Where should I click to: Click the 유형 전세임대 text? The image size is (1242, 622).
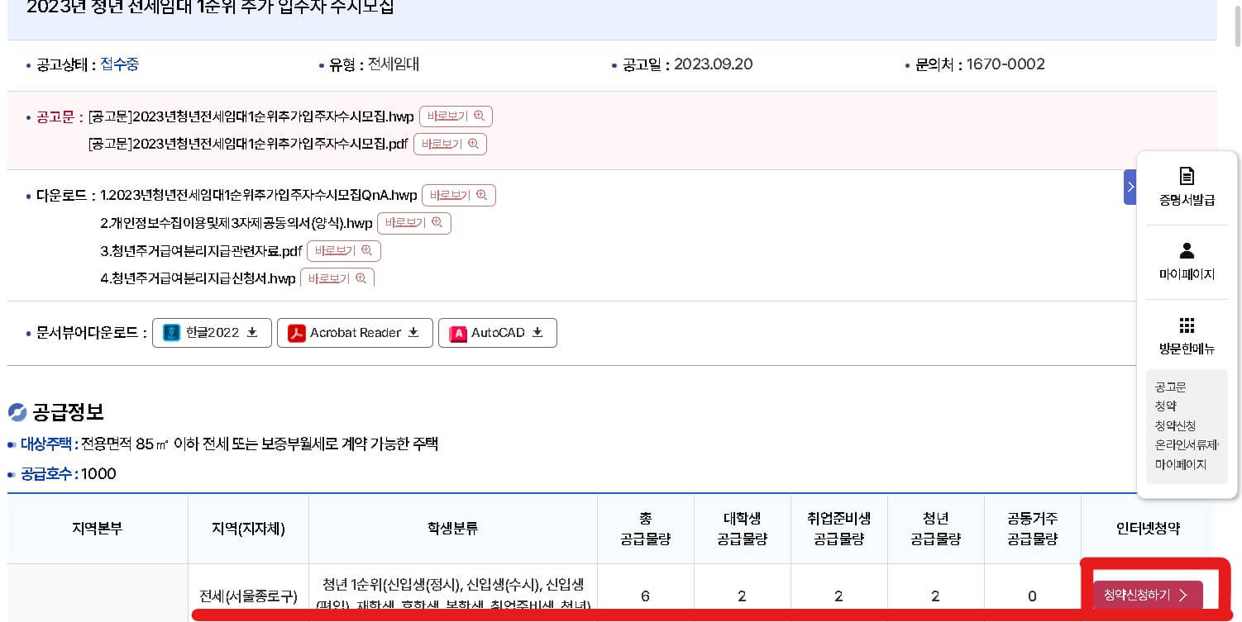(x=394, y=64)
